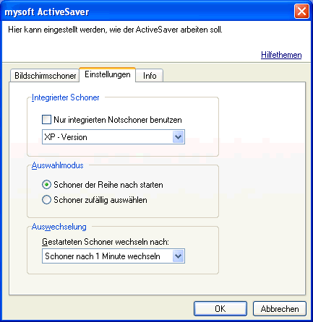The width and height of the screenshot is (313, 322).
Task: Click the XP - Version text in combo box
Action: (66, 137)
